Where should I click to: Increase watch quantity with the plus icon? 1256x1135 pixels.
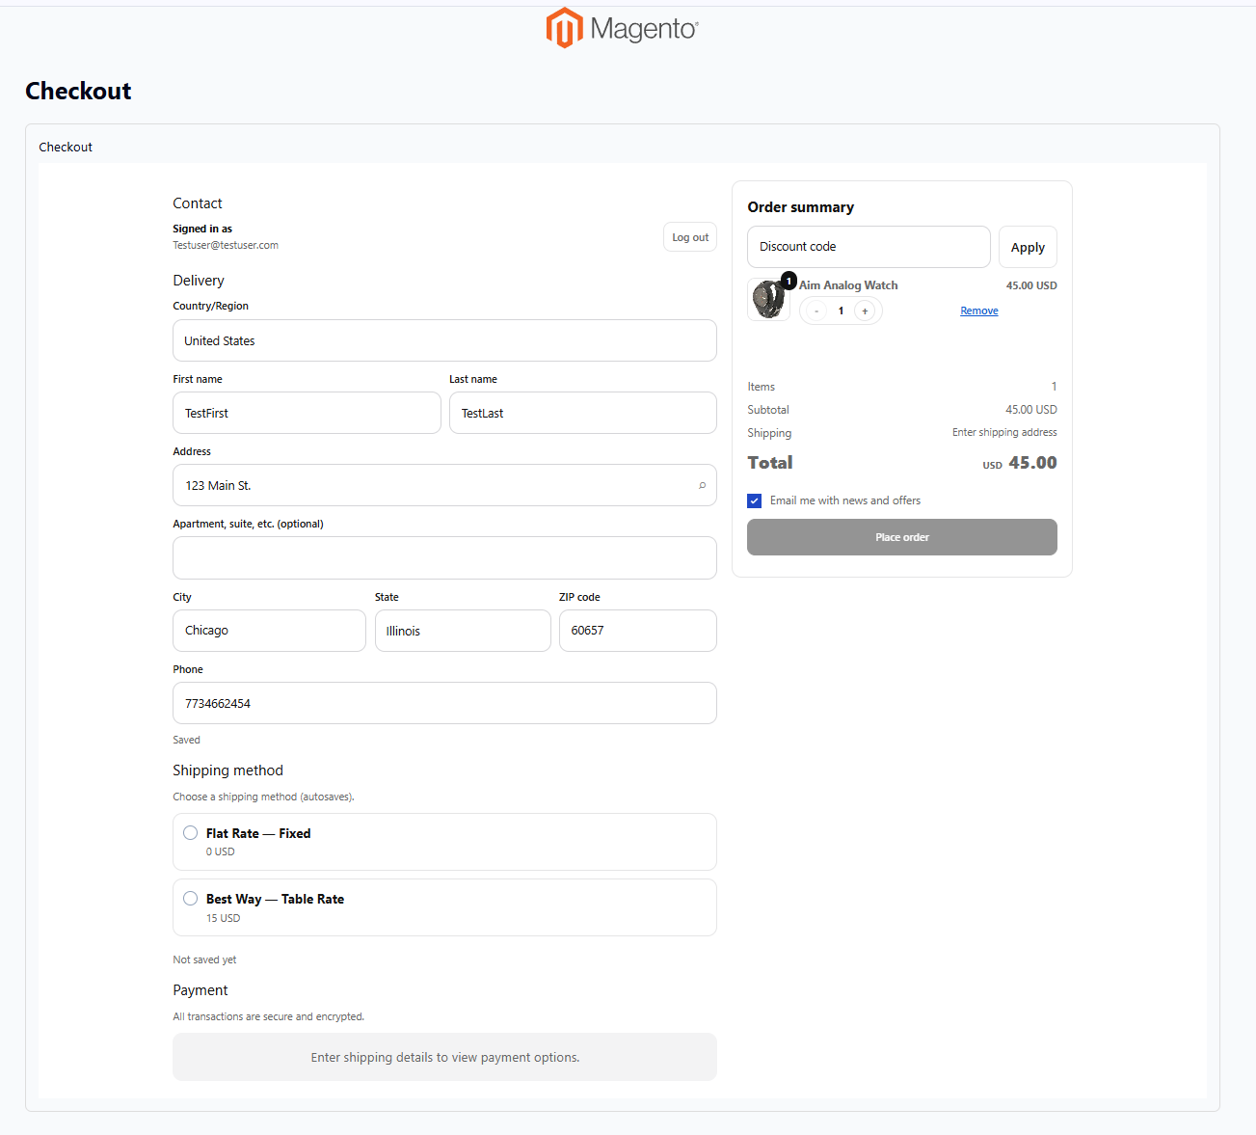[x=865, y=311]
